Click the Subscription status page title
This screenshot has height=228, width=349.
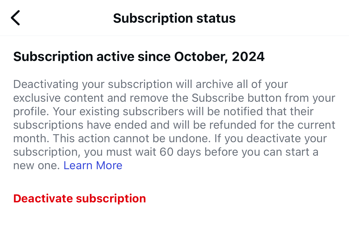(174, 18)
